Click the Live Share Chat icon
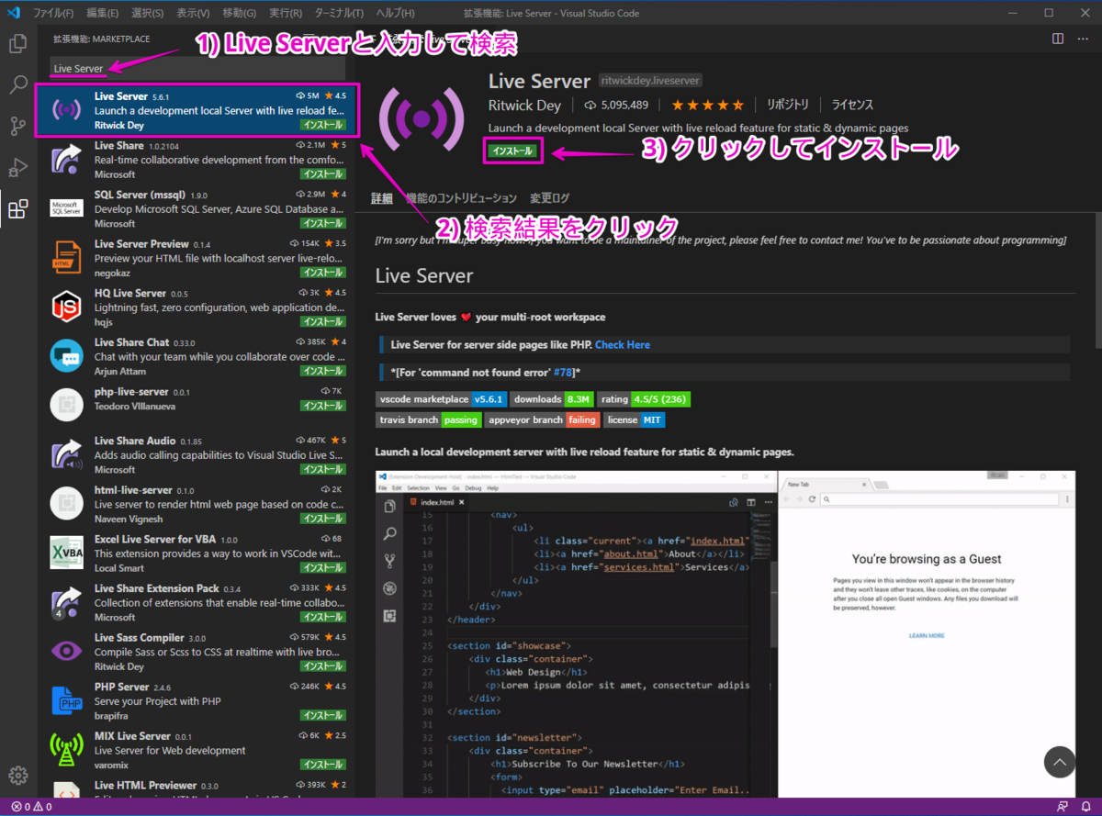 (66, 356)
